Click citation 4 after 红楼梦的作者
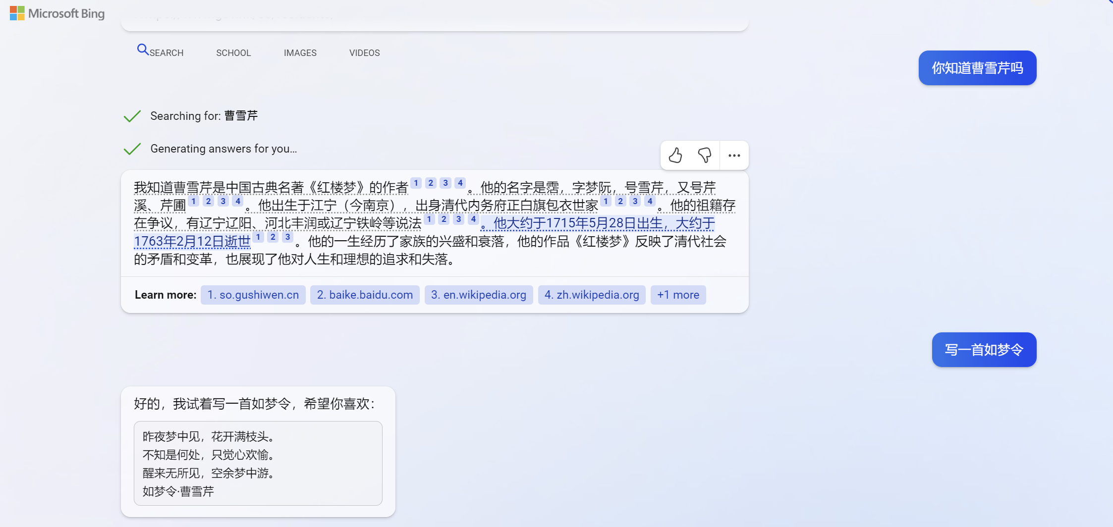Viewport: 1113px width, 527px height. point(460,183)
